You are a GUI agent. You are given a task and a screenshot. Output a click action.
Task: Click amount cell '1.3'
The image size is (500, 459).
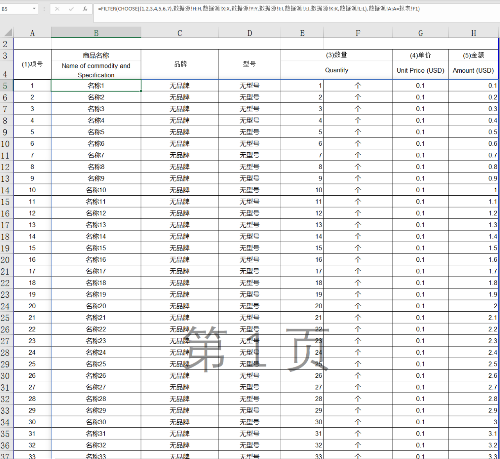pyautogui.click(x=473, y=225)
